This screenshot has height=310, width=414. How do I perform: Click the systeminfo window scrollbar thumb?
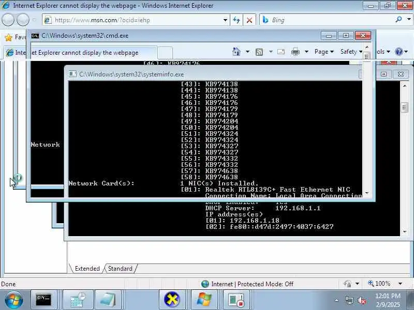[x=404, y=107]
